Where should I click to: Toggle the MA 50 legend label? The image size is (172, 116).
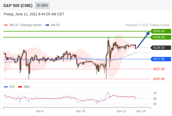pyautogui.click(x=55, y=25)
